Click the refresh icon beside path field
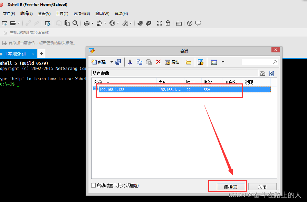Screen dimensions: 307x202 (x=271, y=73)
